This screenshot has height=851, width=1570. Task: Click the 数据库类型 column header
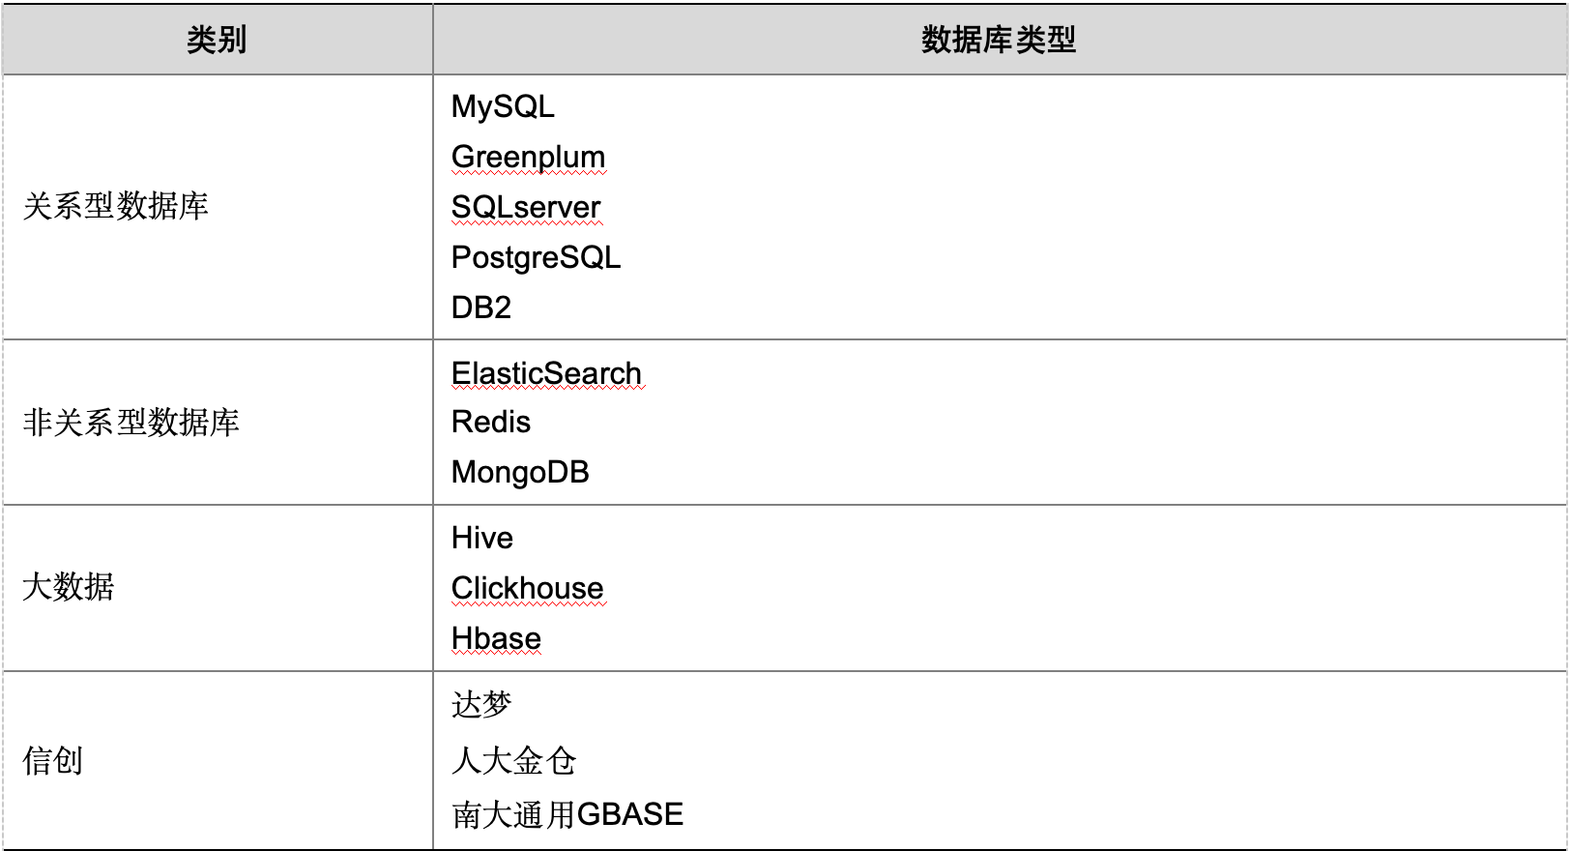click(999, 40)
